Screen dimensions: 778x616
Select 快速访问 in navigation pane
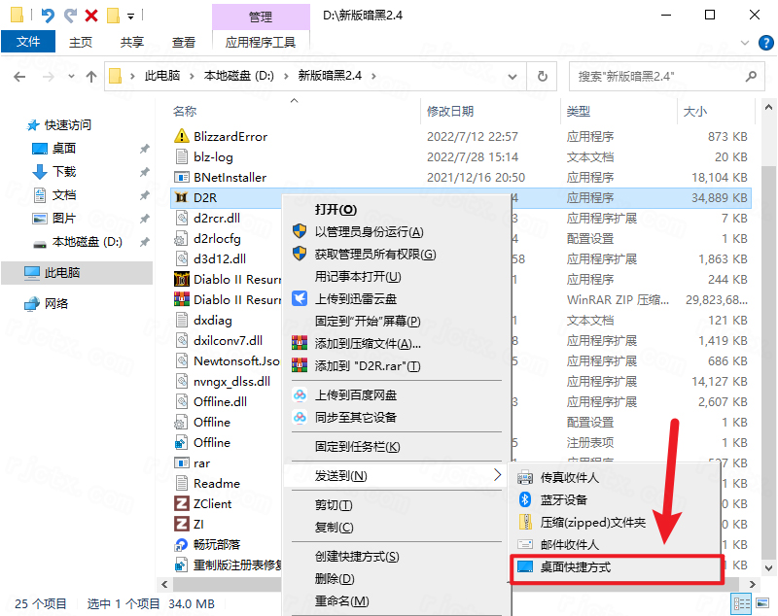(x=68, y=125)
